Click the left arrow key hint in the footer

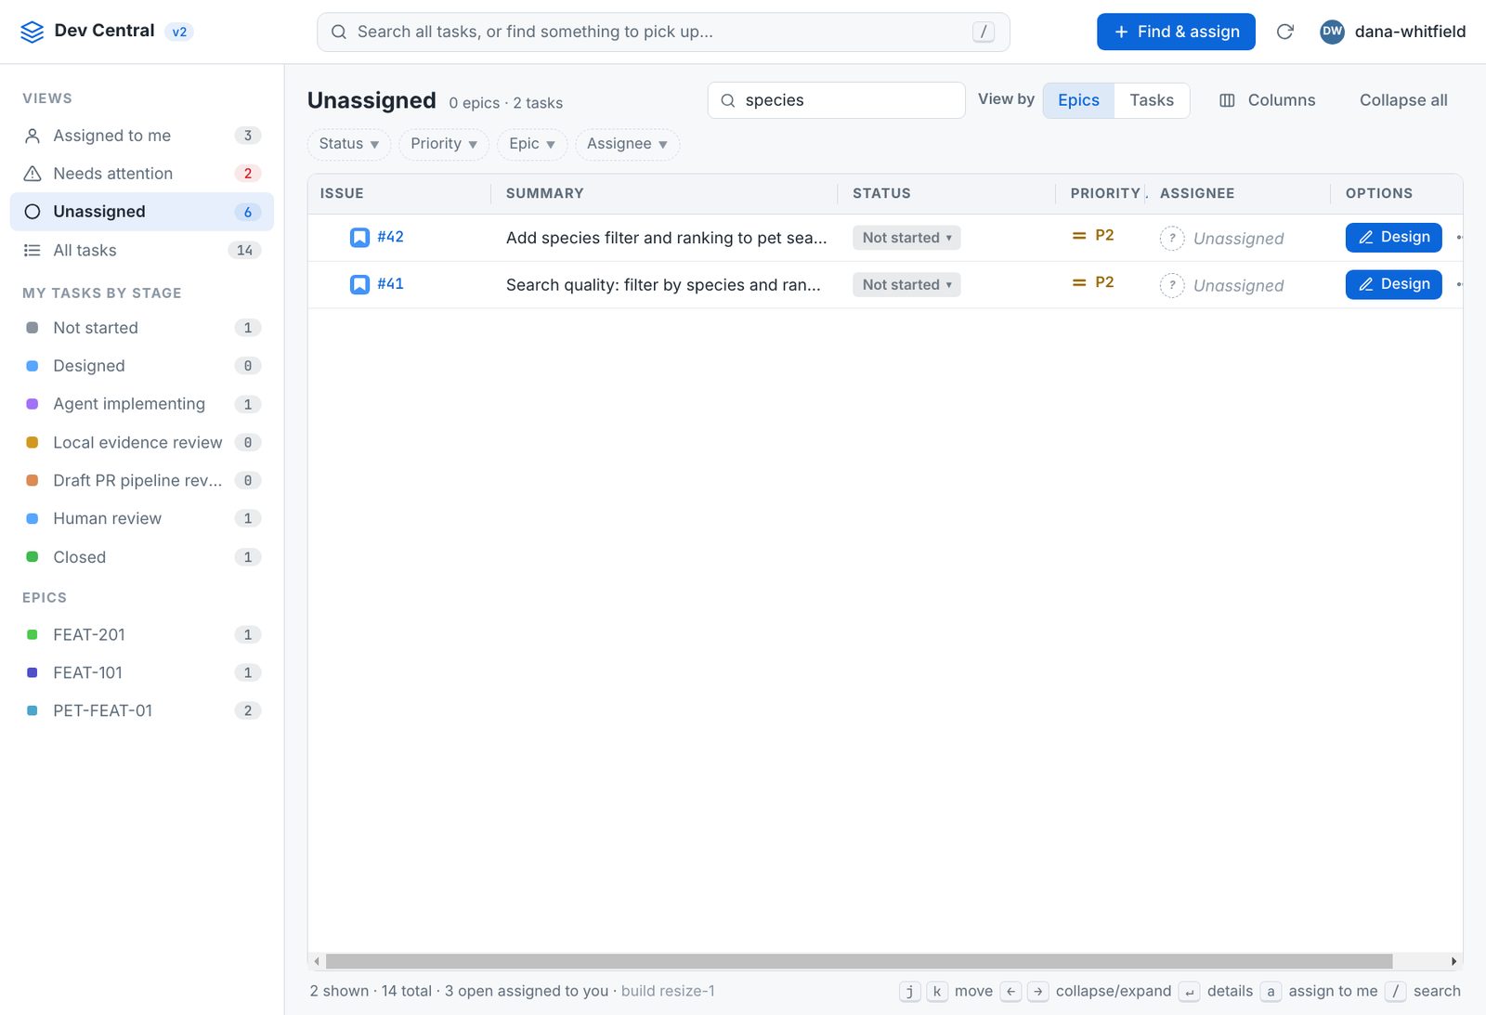[1010, 992]
